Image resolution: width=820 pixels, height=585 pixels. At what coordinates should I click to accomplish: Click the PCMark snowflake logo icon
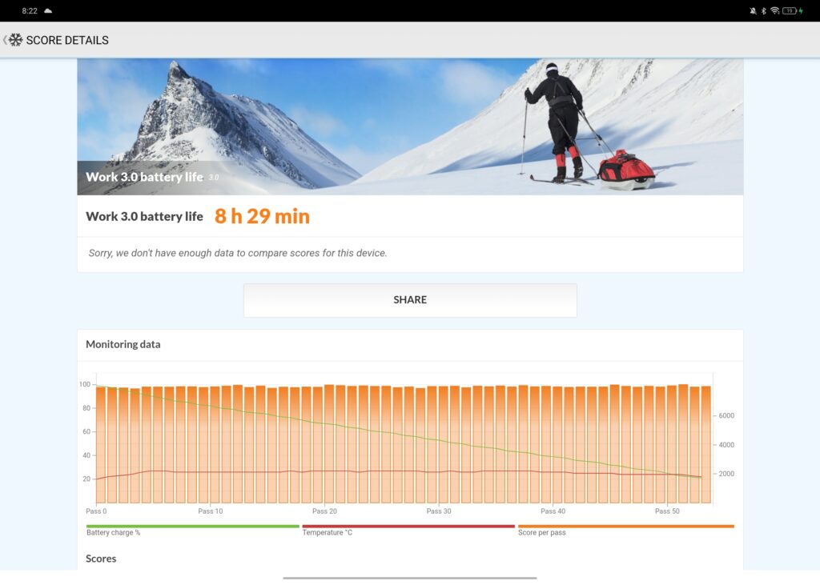(15, 40)
